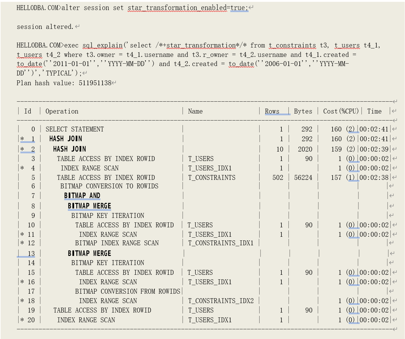
Task: Click the underlined Rows column header
Action: 272,111
